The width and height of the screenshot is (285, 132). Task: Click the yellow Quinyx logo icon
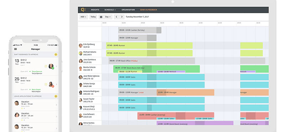coord(83,10)
